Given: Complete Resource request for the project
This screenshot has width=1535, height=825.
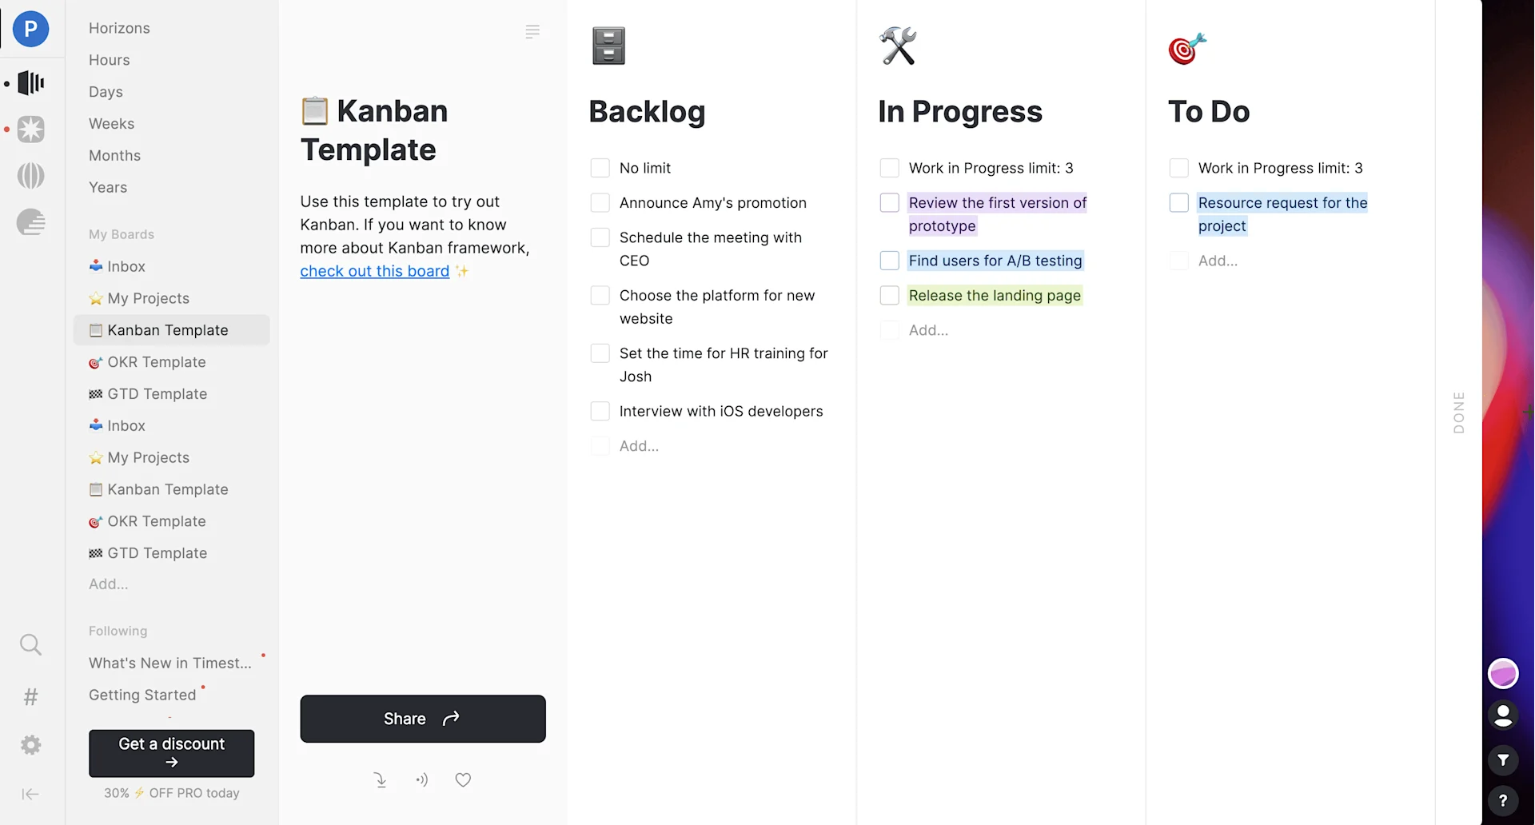Looking at the screenshot, I should click(1178, 202).
